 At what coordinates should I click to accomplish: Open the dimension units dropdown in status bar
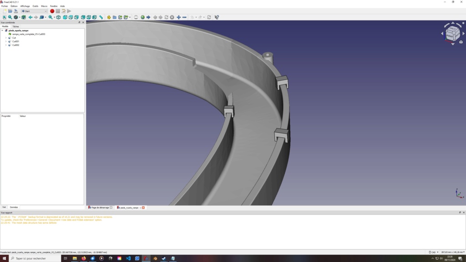[453, 252]
